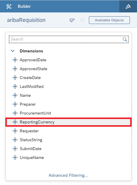
Task: Choose the CreateDate dimension
Action: (68, 78)
